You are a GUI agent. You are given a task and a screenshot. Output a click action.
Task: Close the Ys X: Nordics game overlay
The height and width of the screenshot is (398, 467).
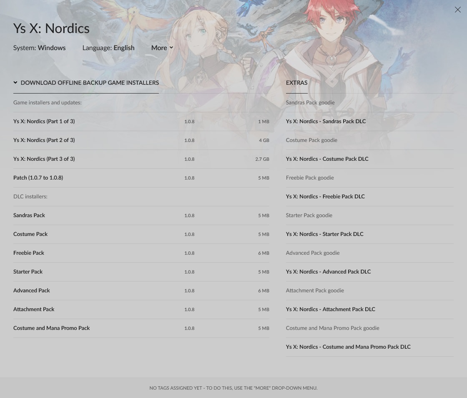pos(457,10)
